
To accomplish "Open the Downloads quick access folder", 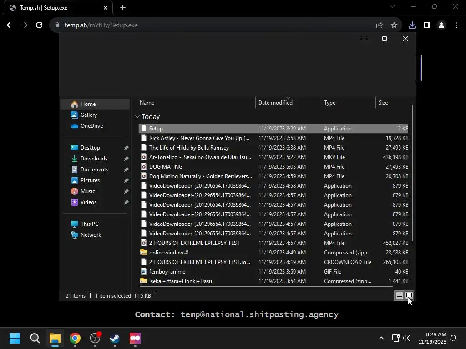I will [94, 159].
